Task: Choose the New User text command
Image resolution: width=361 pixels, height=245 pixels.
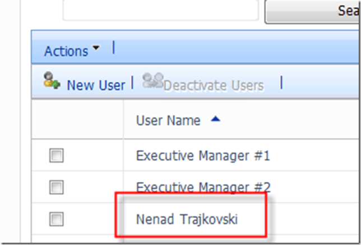Action: tap(96, 85)
